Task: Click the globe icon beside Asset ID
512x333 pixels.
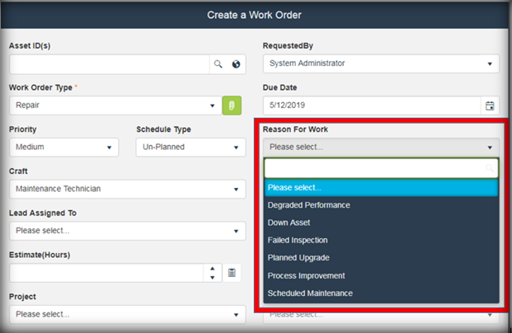Action: coord(236,63)
